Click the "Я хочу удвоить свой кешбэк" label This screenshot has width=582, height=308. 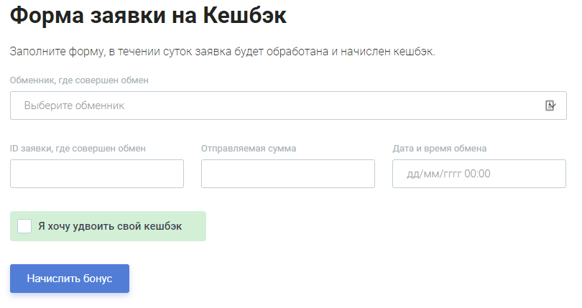[110, 226]
